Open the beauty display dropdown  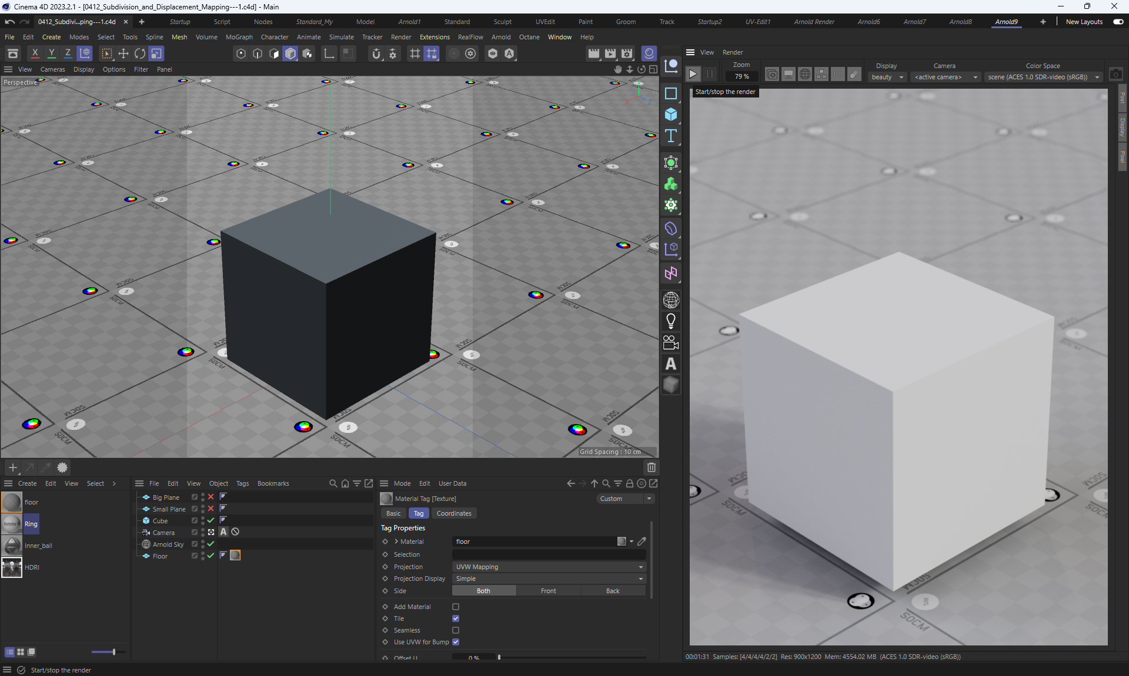point(887,77)
